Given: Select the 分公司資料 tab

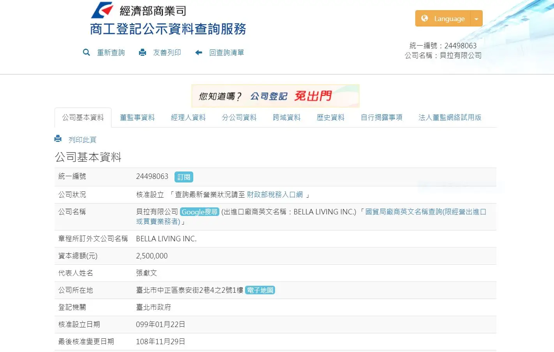Looking at the screenshot, I should click(239, 117).
